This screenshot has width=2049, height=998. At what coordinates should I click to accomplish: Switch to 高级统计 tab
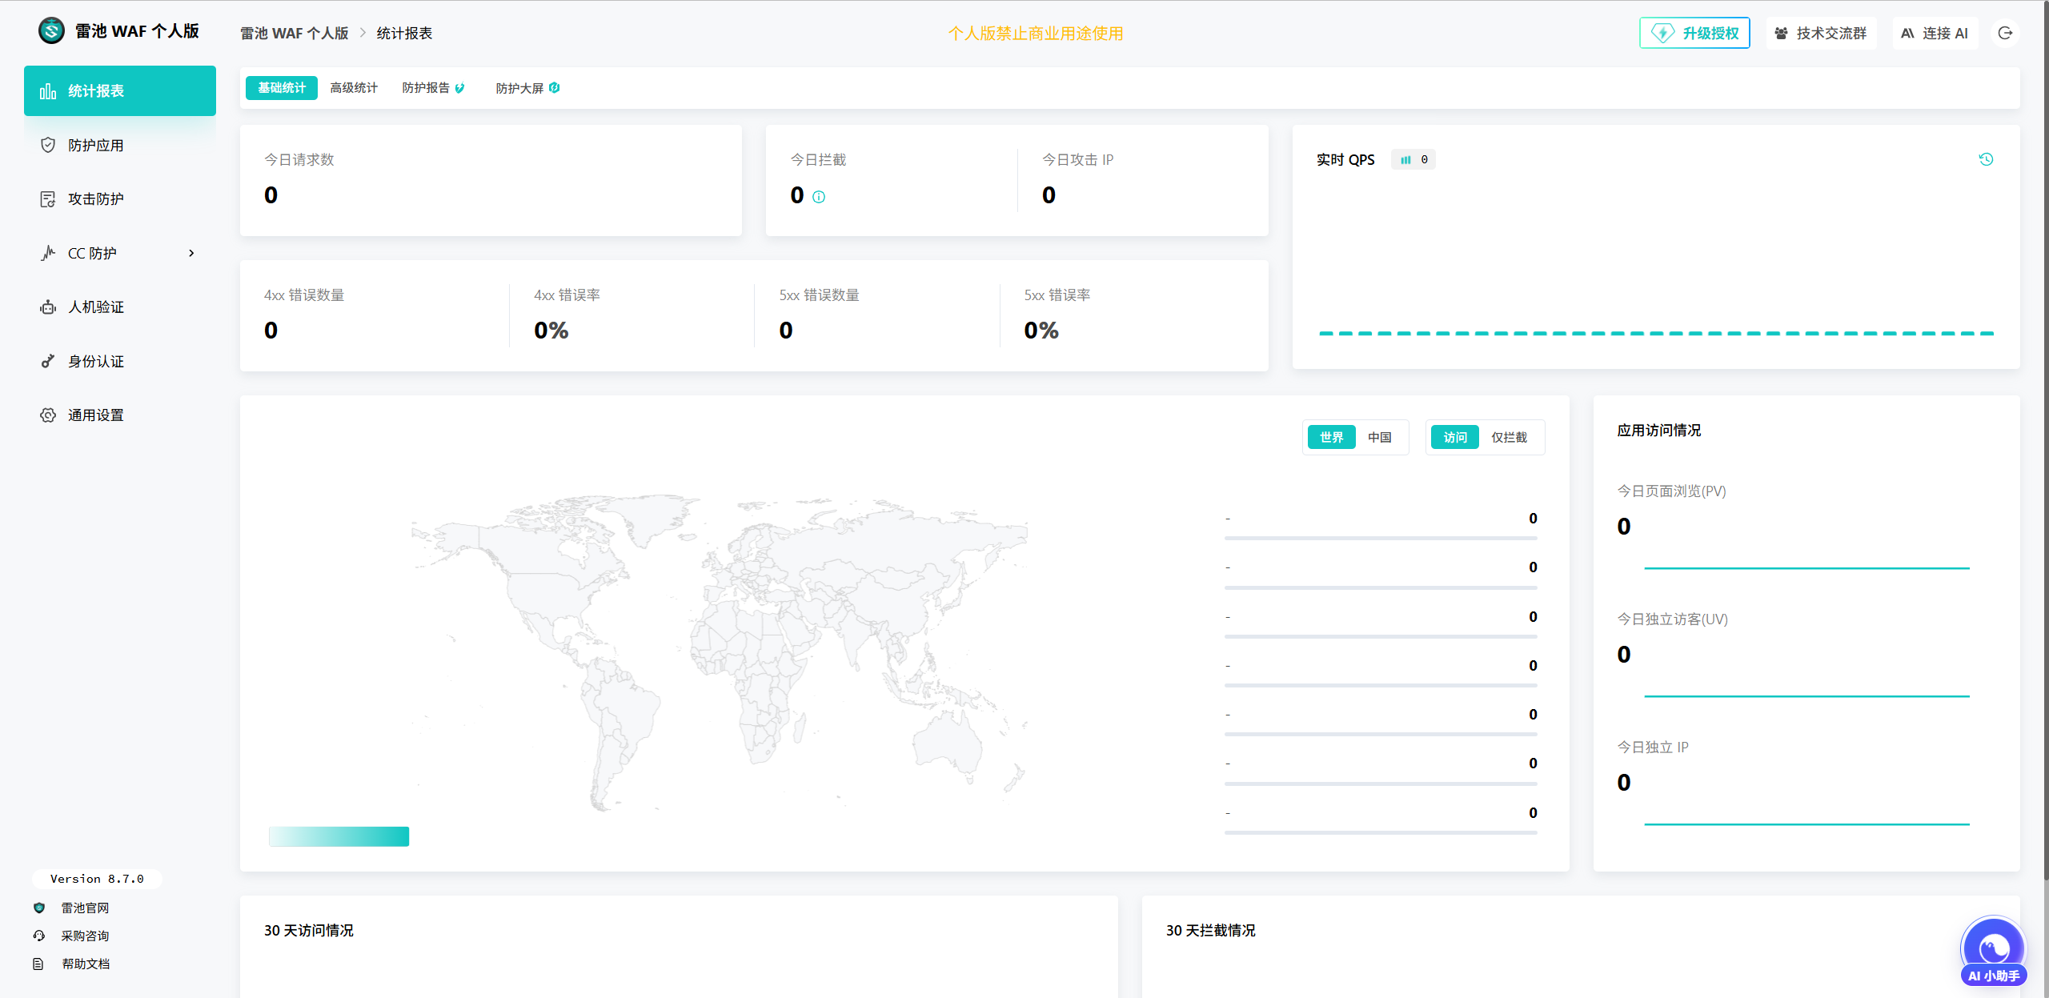[354, 88]
